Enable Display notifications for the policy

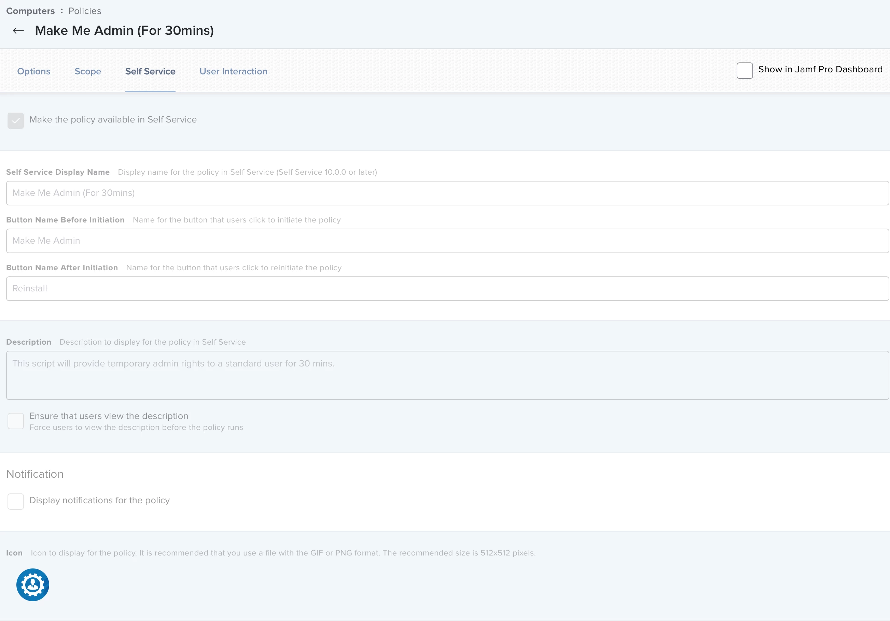(x=15, y=501)
